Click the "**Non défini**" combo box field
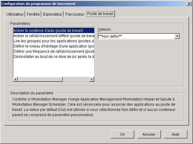Viewport: 193px width, 144px height. 136,36
